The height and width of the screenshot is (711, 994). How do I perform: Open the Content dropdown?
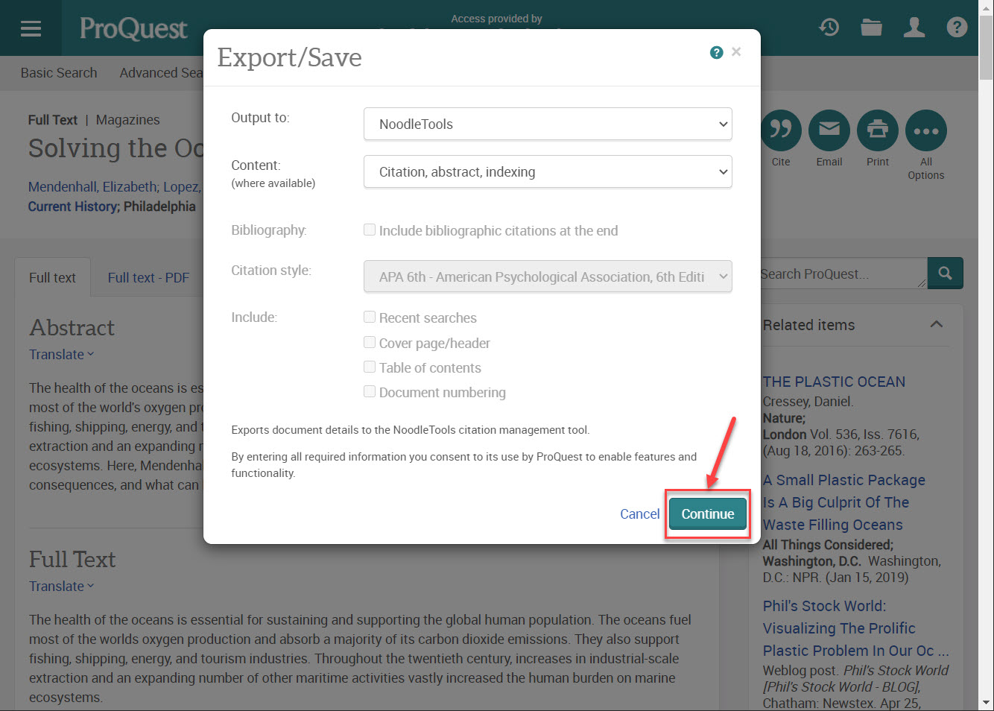point(548,171)
